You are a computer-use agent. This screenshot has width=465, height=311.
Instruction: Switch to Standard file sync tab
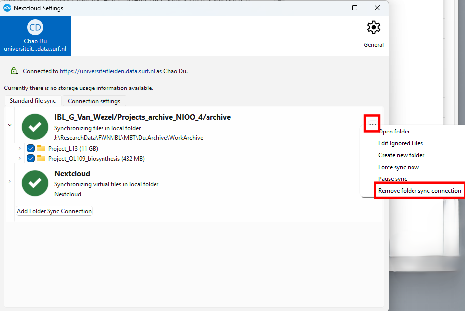point(33,101)
